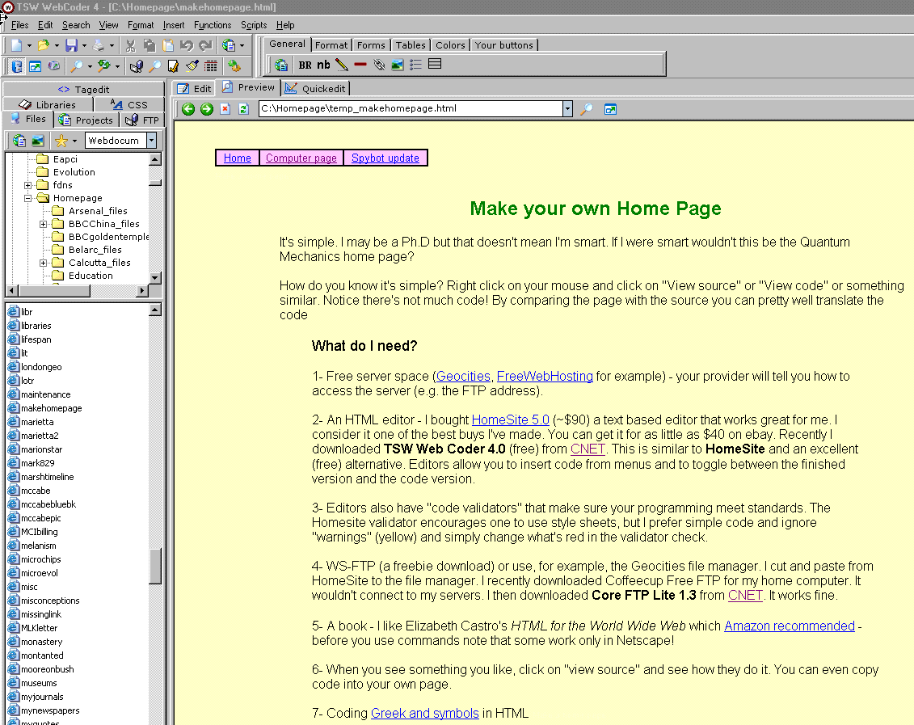
Task: Open the New document dropdown arrow
Action: pyautogui.click(x=29, y=45)
